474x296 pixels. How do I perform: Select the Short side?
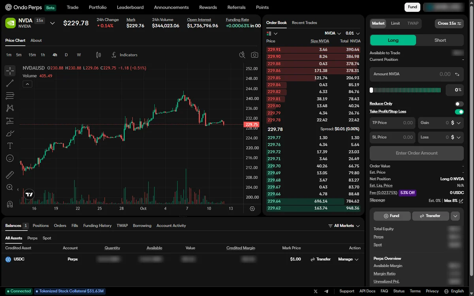click(440, 40)
